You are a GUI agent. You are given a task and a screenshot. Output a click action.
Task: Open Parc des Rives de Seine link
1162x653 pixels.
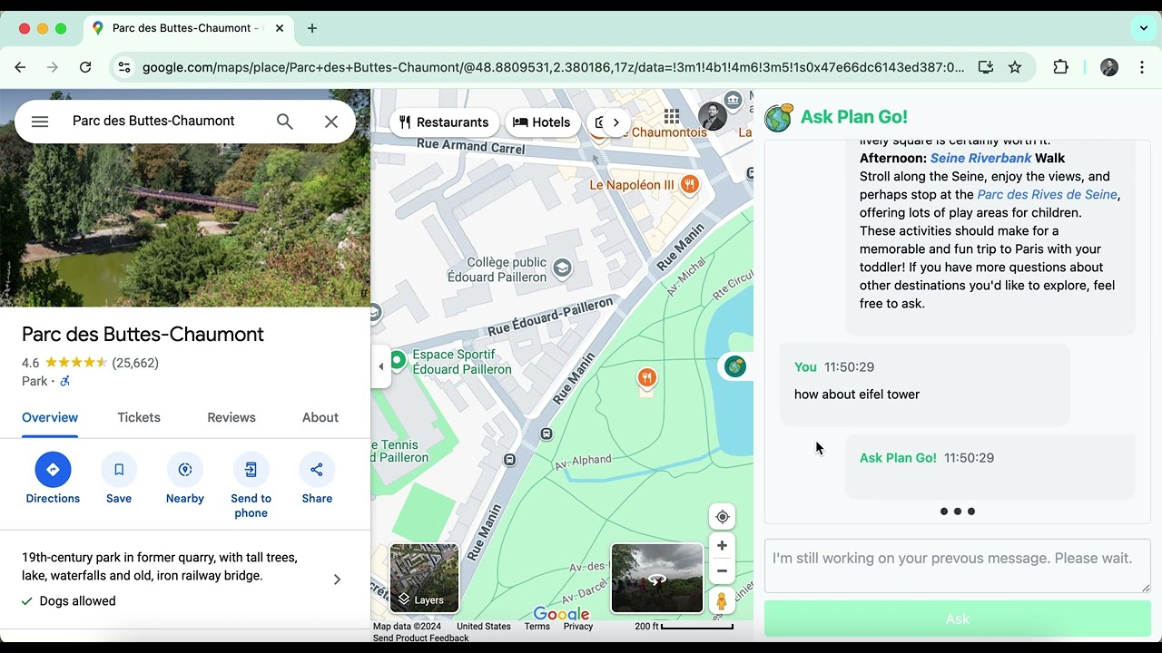1047,194
